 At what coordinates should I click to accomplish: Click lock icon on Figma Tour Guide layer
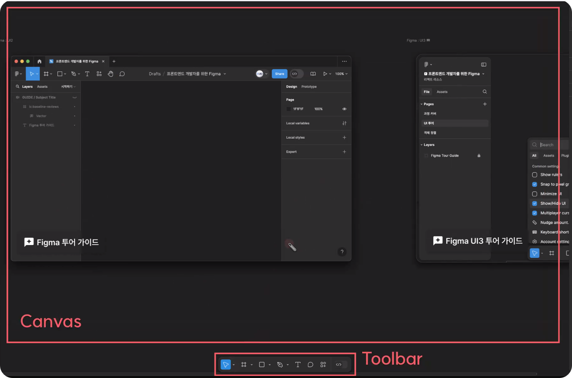pos(479,155)
